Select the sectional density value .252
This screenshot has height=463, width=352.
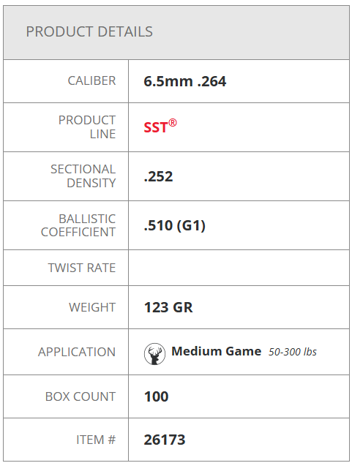pos(158,176)
